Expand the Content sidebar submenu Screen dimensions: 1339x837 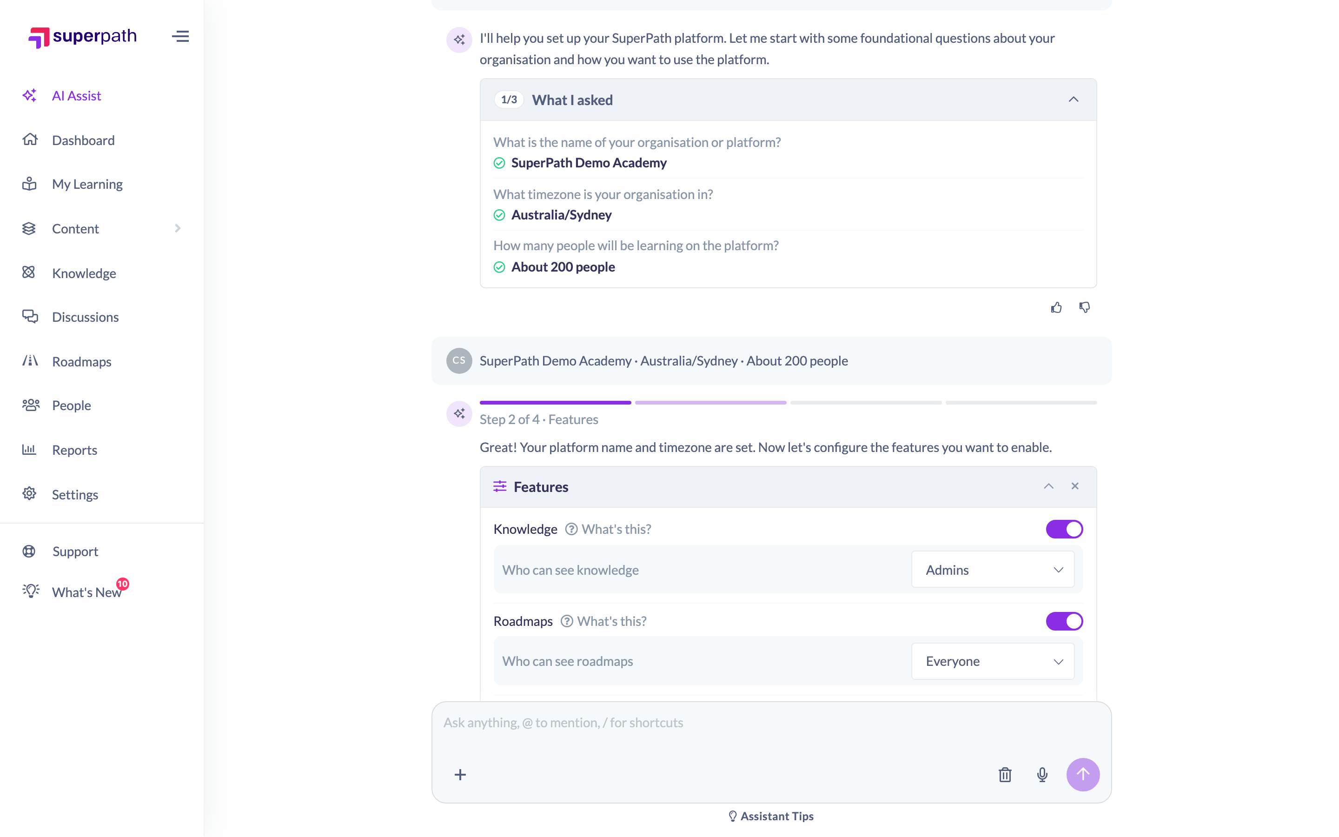point(178,228)
